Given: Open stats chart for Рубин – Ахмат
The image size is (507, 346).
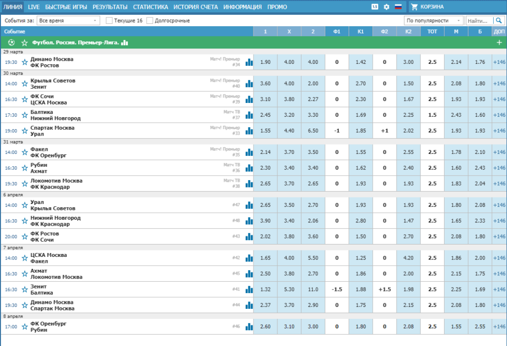Looking at the screenshot, I should coord(249,168).
